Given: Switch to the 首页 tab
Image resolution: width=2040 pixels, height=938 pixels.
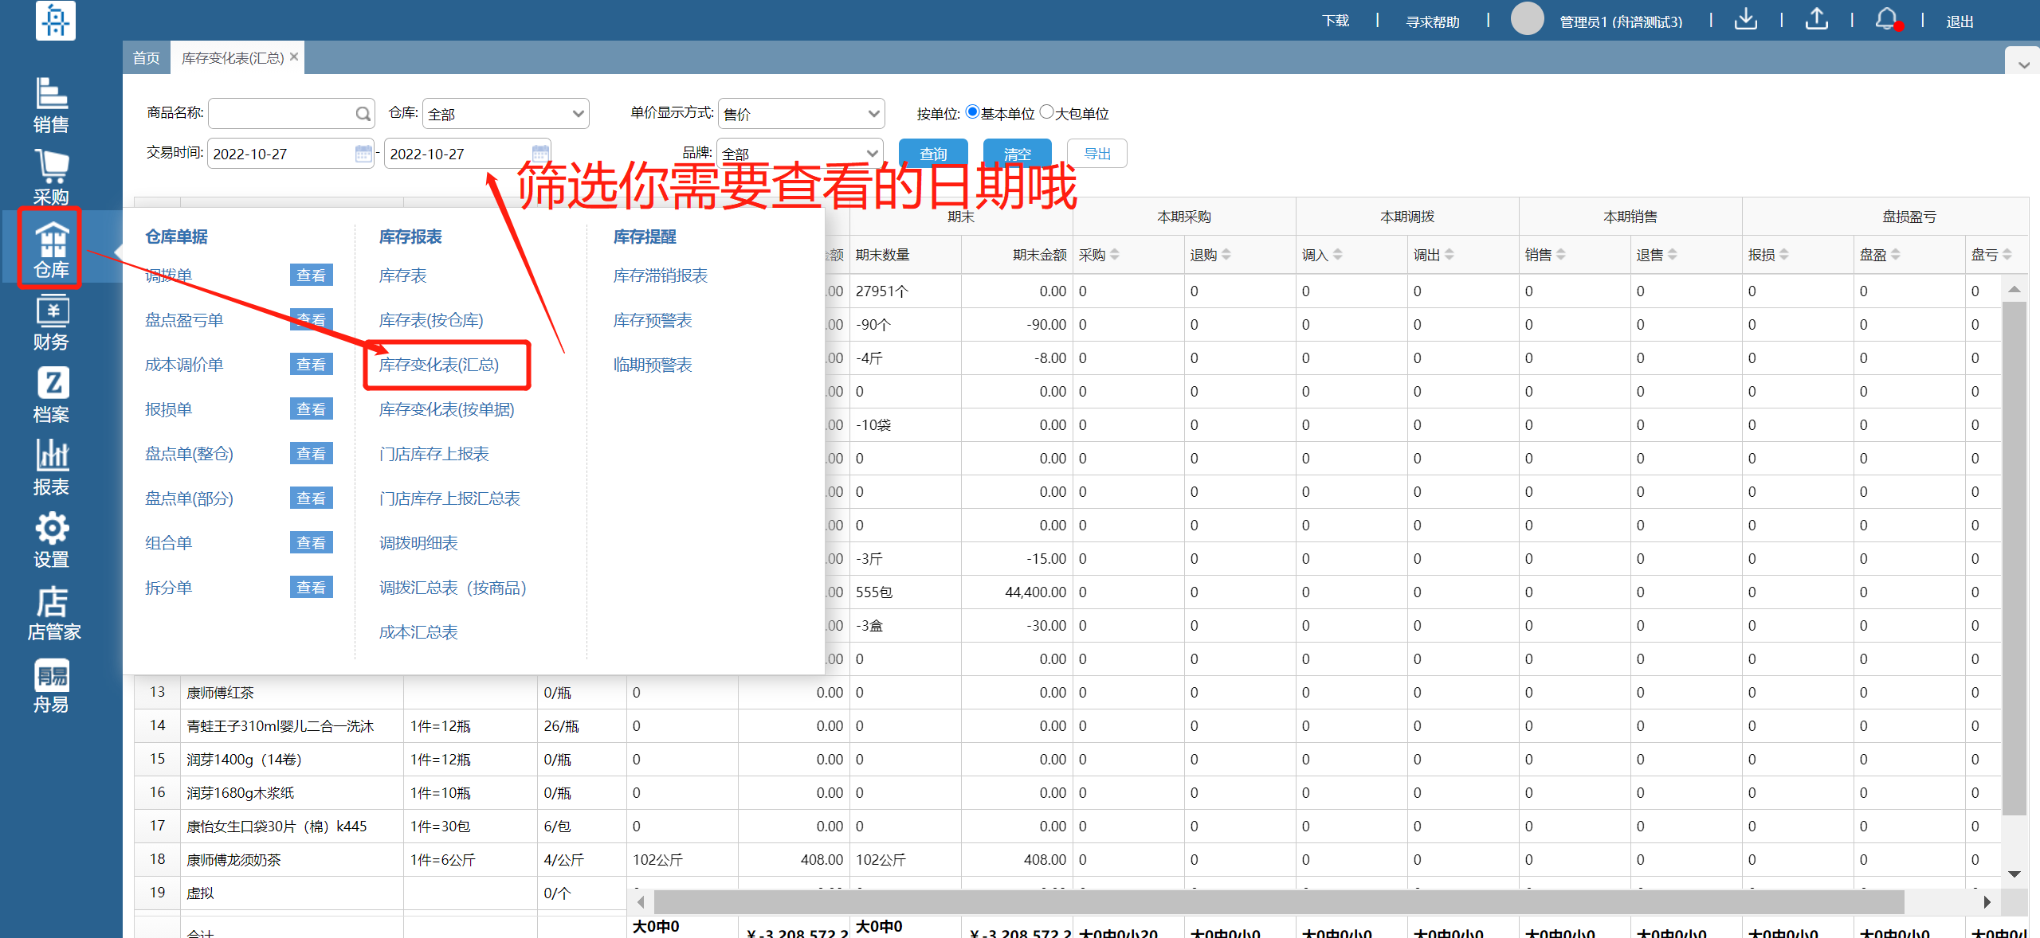Looking at the screenshot, I should (x=147, y=57).
